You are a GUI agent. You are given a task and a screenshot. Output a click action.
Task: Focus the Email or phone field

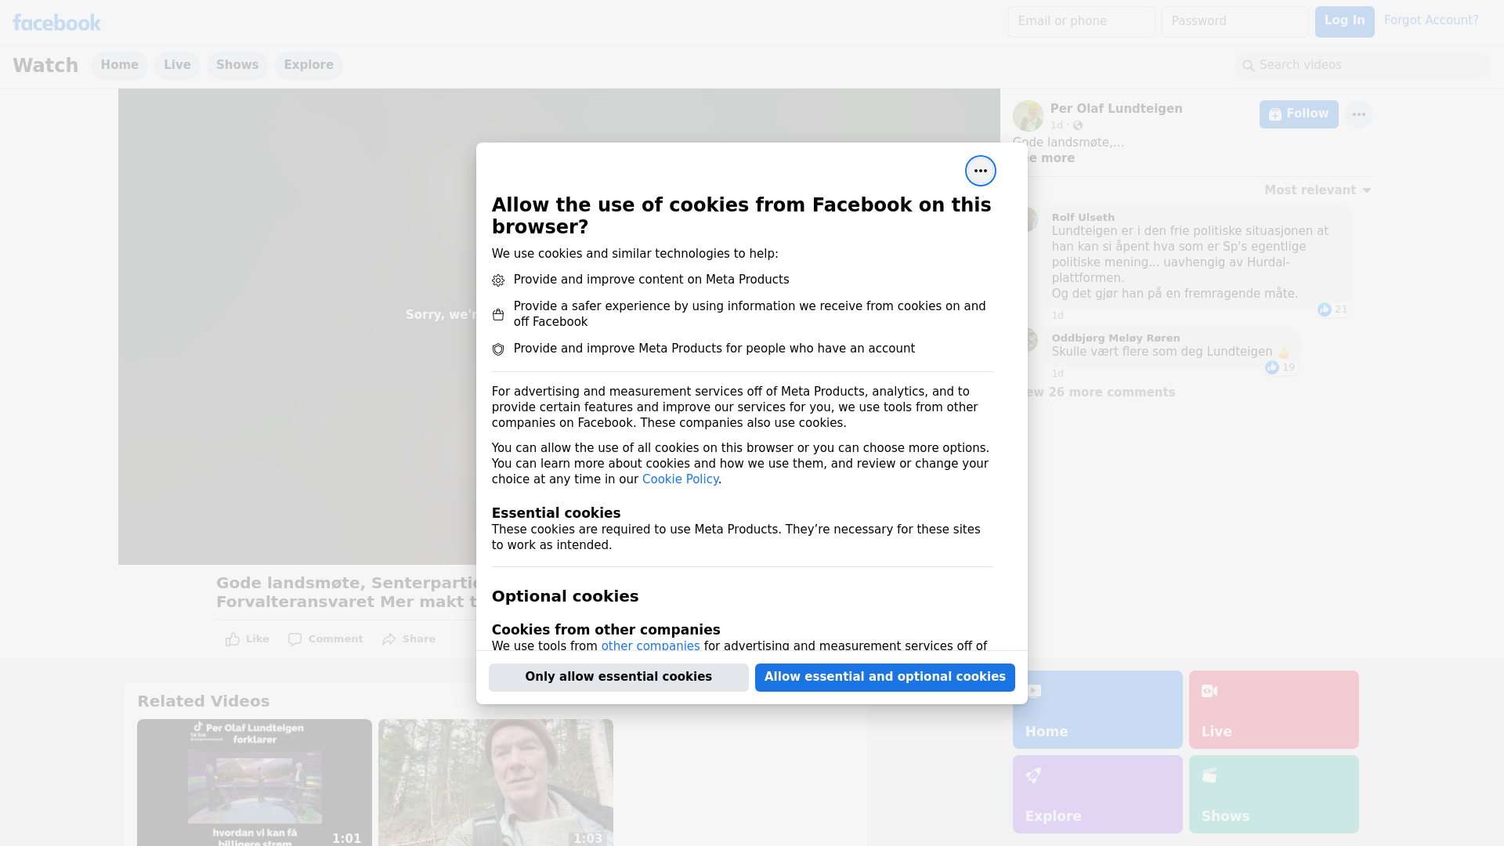1081,22
